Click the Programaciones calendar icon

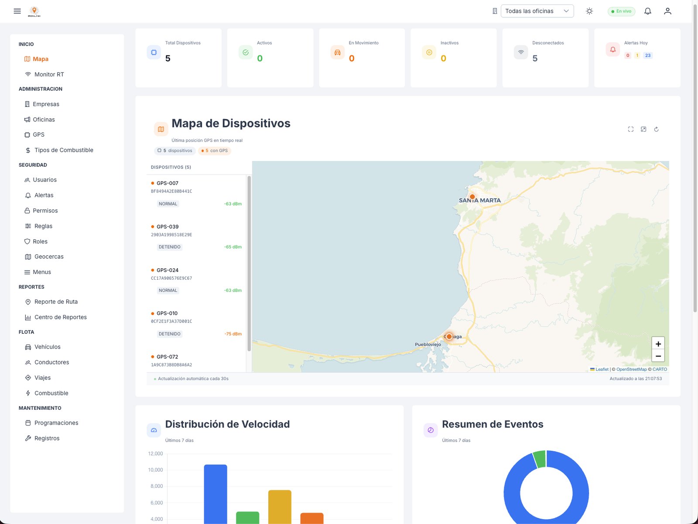pyautogui.click(x=28, y=423)
